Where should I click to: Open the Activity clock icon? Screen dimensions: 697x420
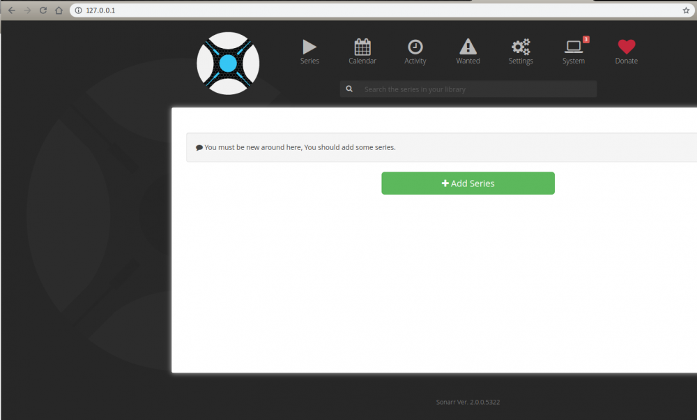415,47
